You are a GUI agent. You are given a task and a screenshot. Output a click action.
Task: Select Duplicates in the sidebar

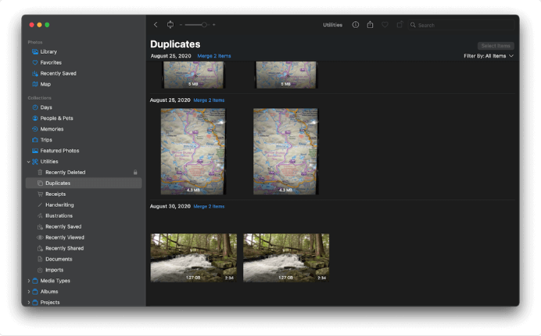coord(83,183)
